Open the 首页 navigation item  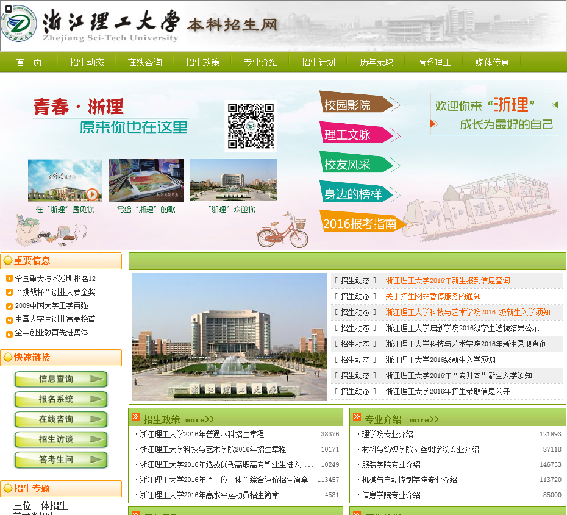pyautogui.click(x=29, y=62)
